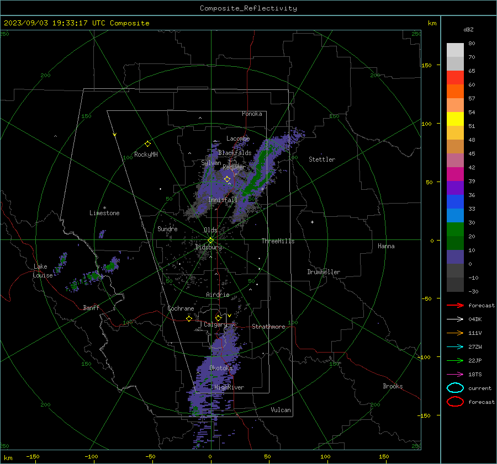Select the magenta swatch between 42 and 39

pos(455,174)
